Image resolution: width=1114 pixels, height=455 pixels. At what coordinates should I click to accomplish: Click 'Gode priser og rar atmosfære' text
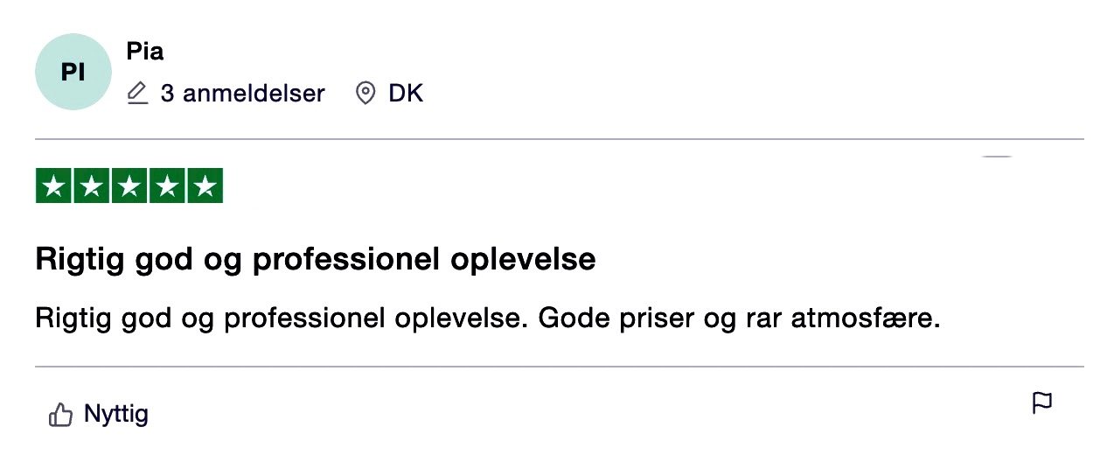tap(739, 318)
